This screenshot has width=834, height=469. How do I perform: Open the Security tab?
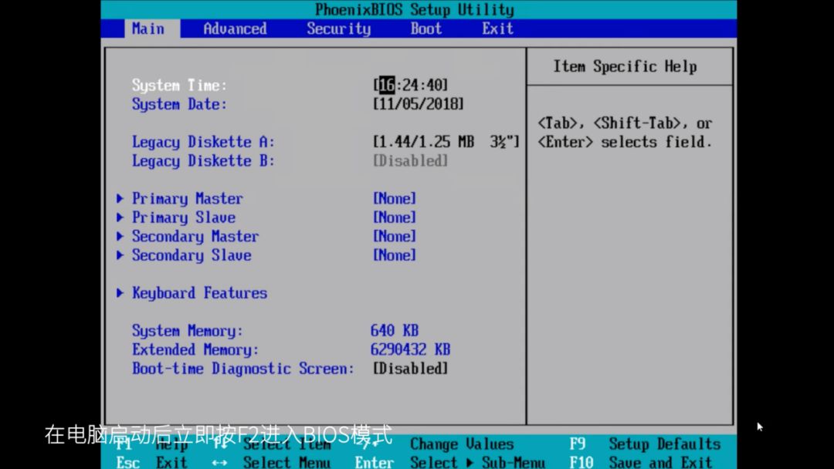click(339, 29)
